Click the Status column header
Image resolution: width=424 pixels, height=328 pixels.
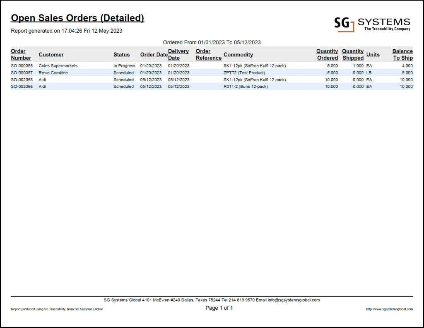(x=121, y=54)
